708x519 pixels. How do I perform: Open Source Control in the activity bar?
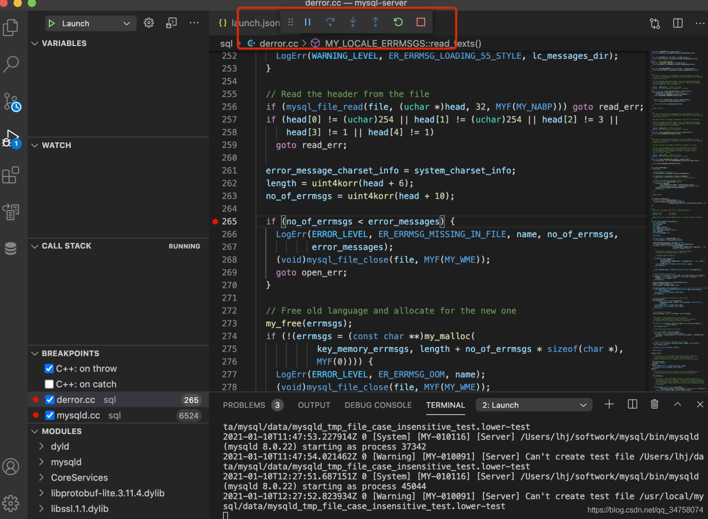(11, 102)
